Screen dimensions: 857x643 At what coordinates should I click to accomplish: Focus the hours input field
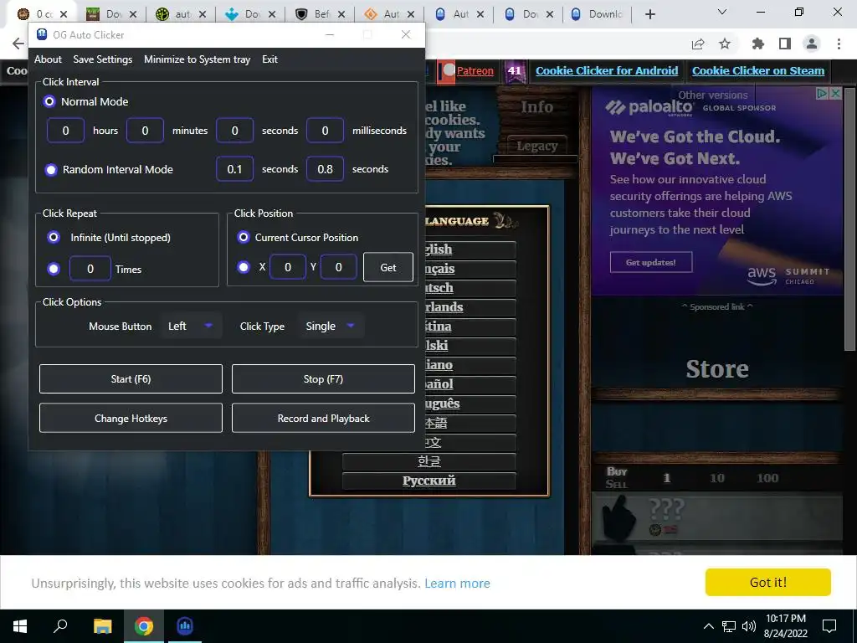[x=65, y=130]
